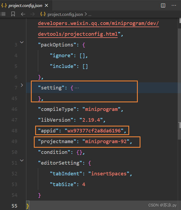Click the "editorSetting" key
The image size is (181, 210).
click(x=60, y=163)
